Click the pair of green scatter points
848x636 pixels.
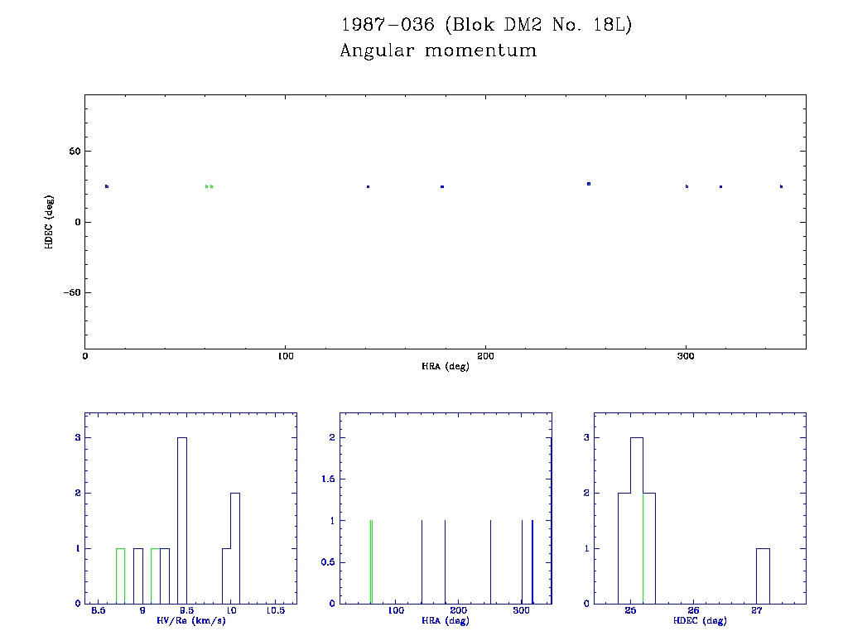tap(210, 186)
